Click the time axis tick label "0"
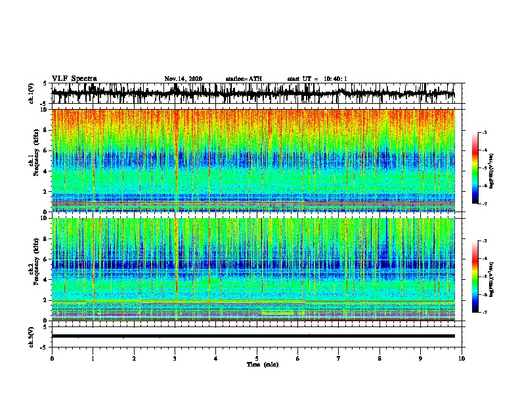 (x=52, y=359)
